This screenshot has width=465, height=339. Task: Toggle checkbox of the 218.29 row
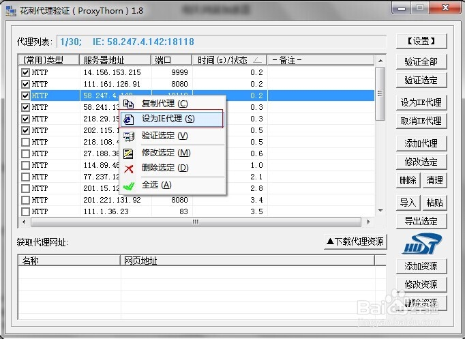click(x=25, y=119)
